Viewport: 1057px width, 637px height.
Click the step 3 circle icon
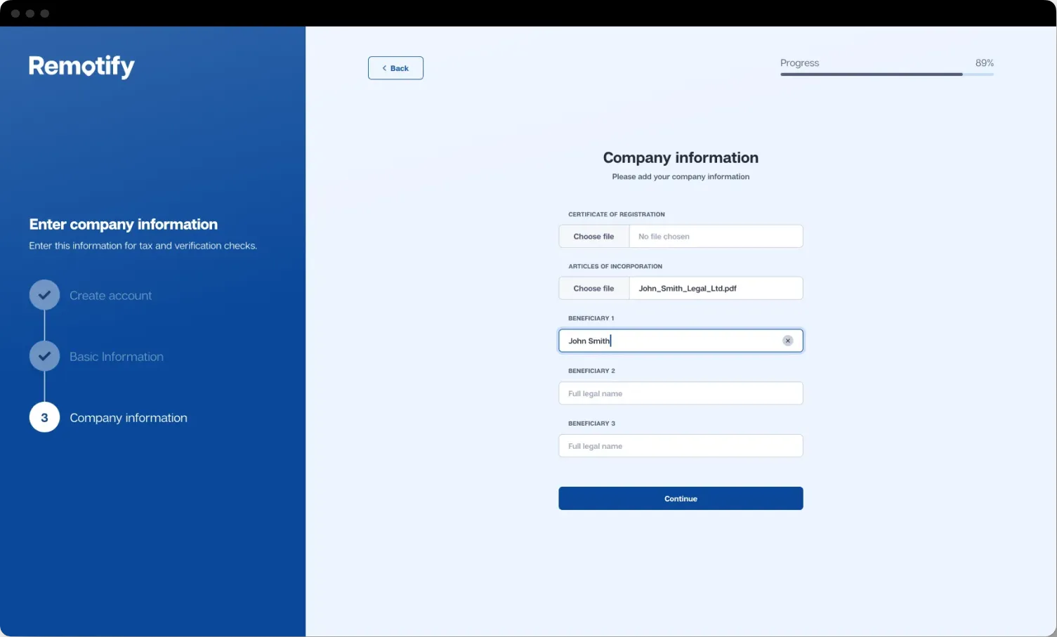point(44,418)
